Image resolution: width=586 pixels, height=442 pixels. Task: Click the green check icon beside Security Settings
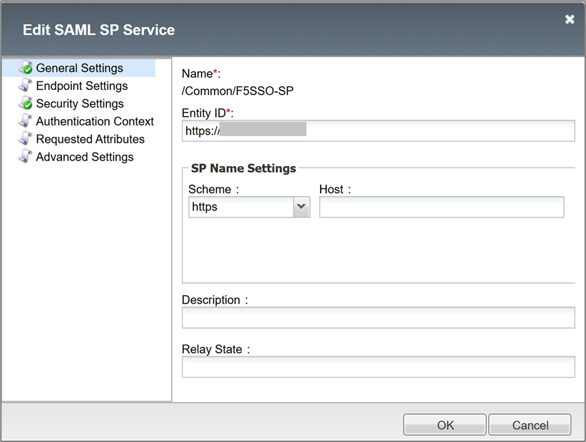pyautogui.click(x=26, y=103)
